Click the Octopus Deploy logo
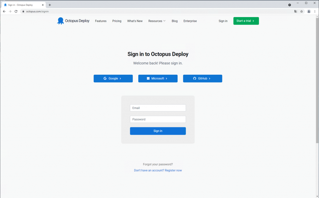 [73, 21]
